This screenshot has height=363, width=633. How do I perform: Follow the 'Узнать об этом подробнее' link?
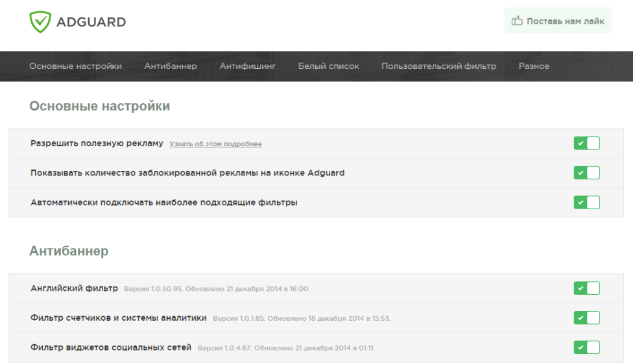(x=215, y=144)
